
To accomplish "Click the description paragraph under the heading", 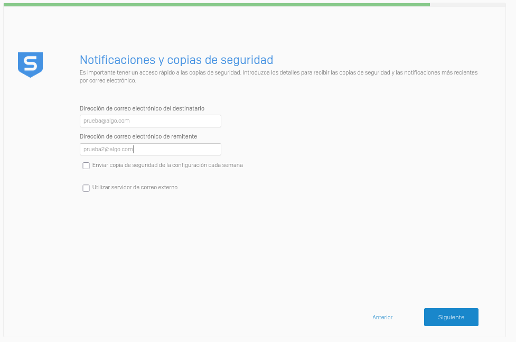I will (278, 76).
